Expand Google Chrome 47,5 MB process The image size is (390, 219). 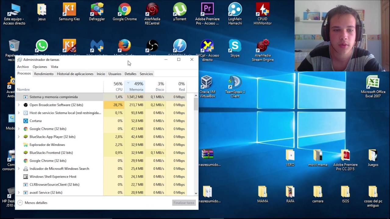[19, 129]
